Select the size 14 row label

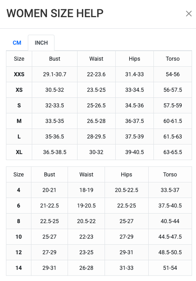point(19,268)
